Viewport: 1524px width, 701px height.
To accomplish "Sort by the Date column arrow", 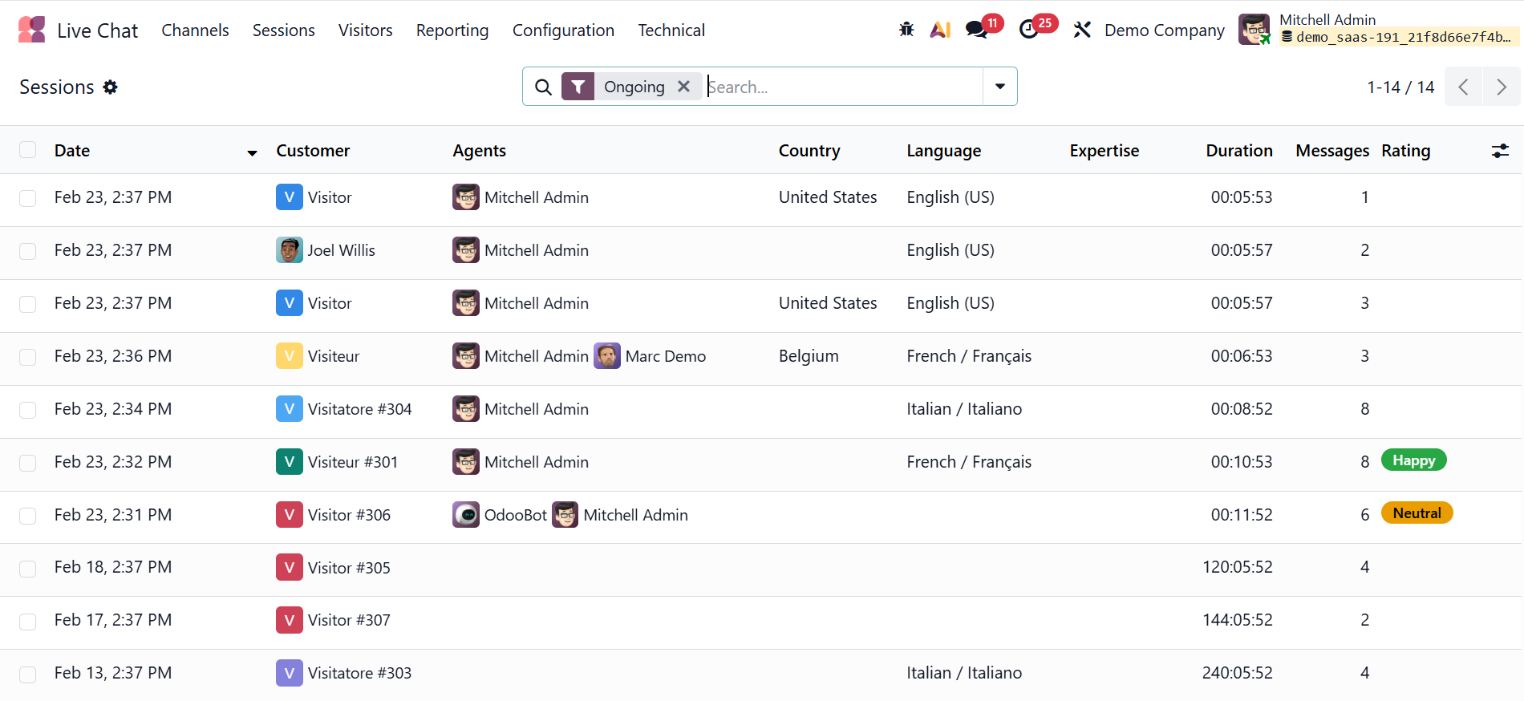I will (x=252, y=152).
